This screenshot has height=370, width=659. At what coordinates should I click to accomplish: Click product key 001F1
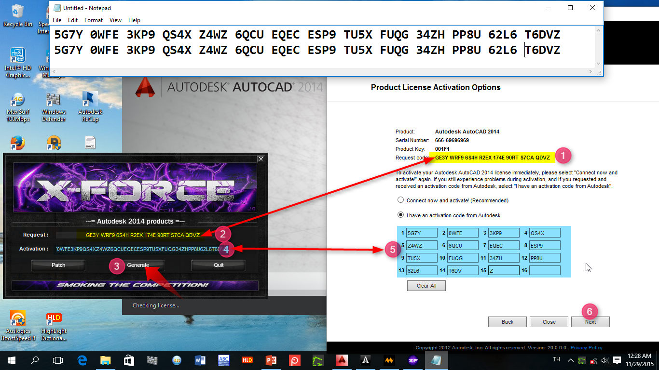tap(442, 149)
